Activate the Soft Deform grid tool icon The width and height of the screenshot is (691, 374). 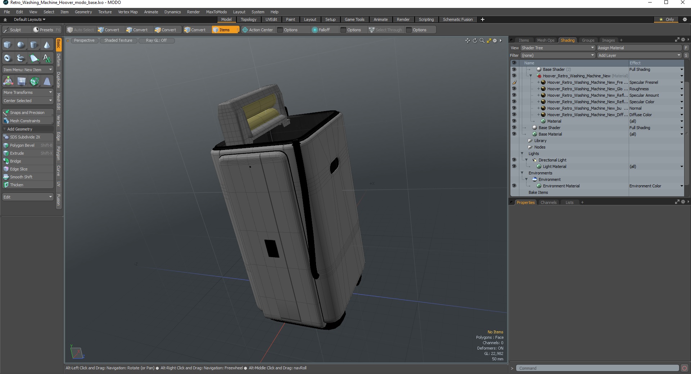[21, 81]
